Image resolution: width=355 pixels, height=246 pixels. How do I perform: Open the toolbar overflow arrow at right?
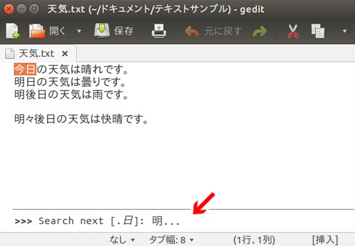coord(344,31)
